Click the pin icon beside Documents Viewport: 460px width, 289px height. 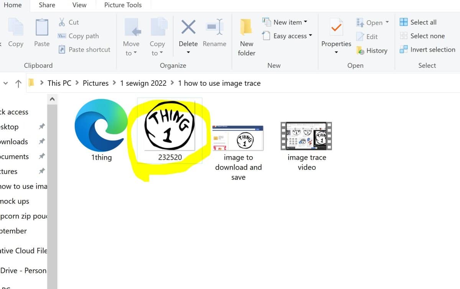42,157
